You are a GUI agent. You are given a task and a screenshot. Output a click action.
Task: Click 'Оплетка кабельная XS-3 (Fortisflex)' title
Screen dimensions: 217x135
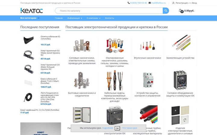[50, 37]
